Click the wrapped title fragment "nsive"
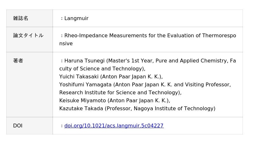Viewport: 255px width, 144px height. [x=66, y=44]
